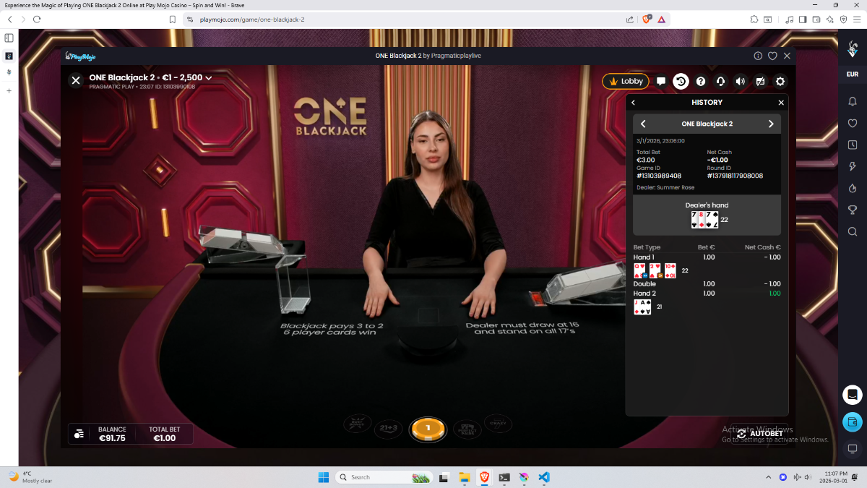Select the Perfect Pairs side bet
This screenshot has width=867, height=488.
467,428
